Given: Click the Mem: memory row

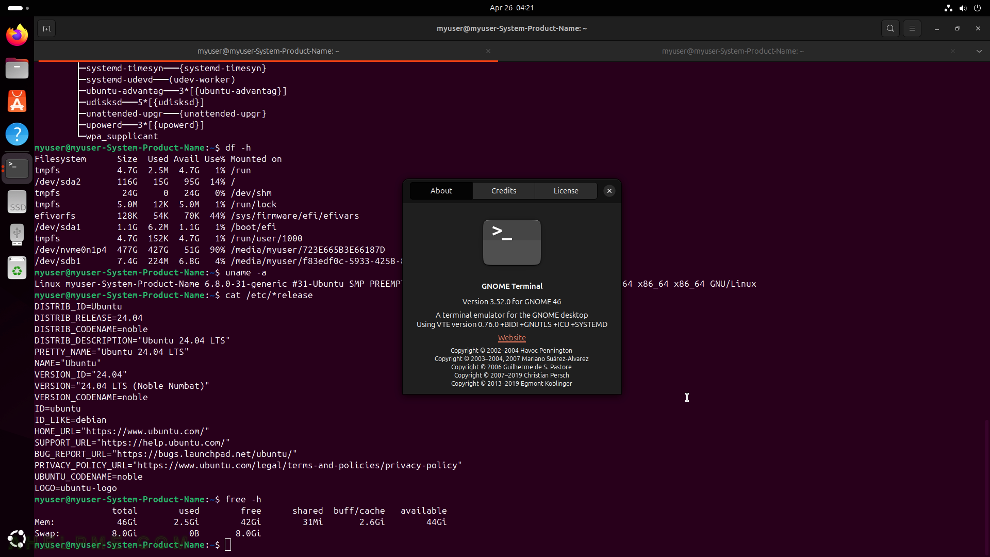Looking at the screenshot, I should 241,522.
